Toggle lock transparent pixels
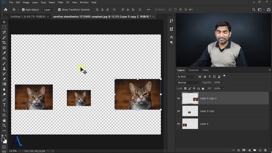272x153 pixels. click(185, 88)
